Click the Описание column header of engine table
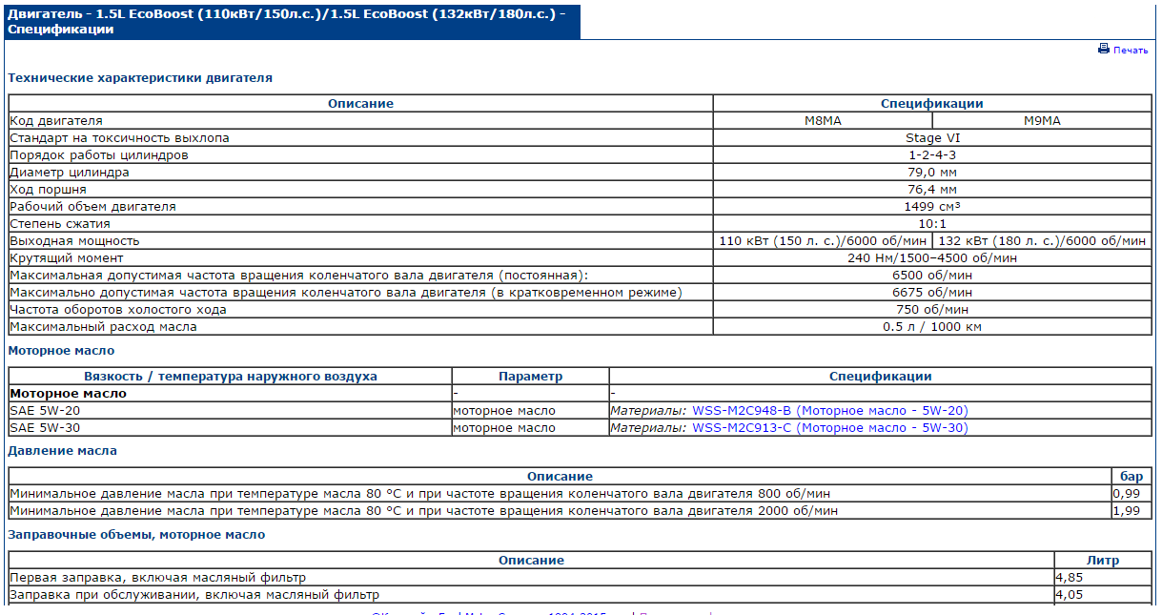Screen dimensions: 1162x615 pyautogui.click(x=360, y=104)
